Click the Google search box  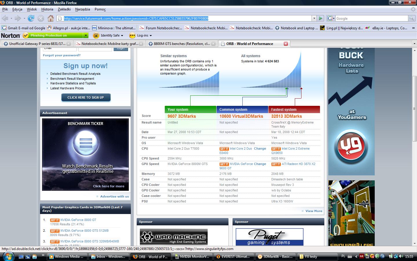372,18
